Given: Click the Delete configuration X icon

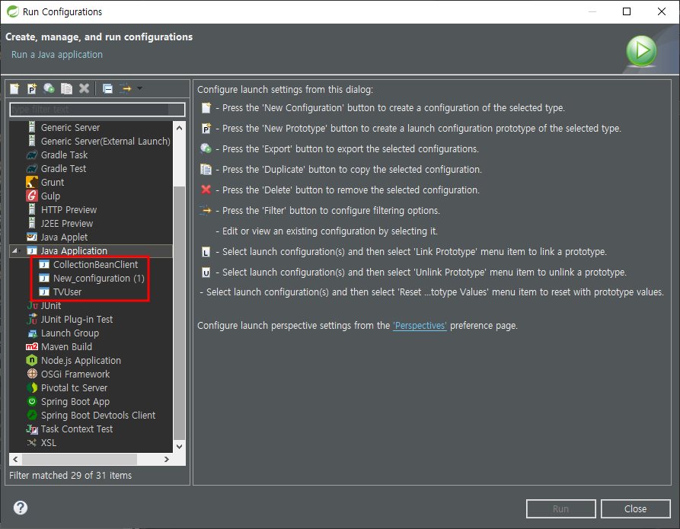Looking at the screenshot, I should [84, 88].
